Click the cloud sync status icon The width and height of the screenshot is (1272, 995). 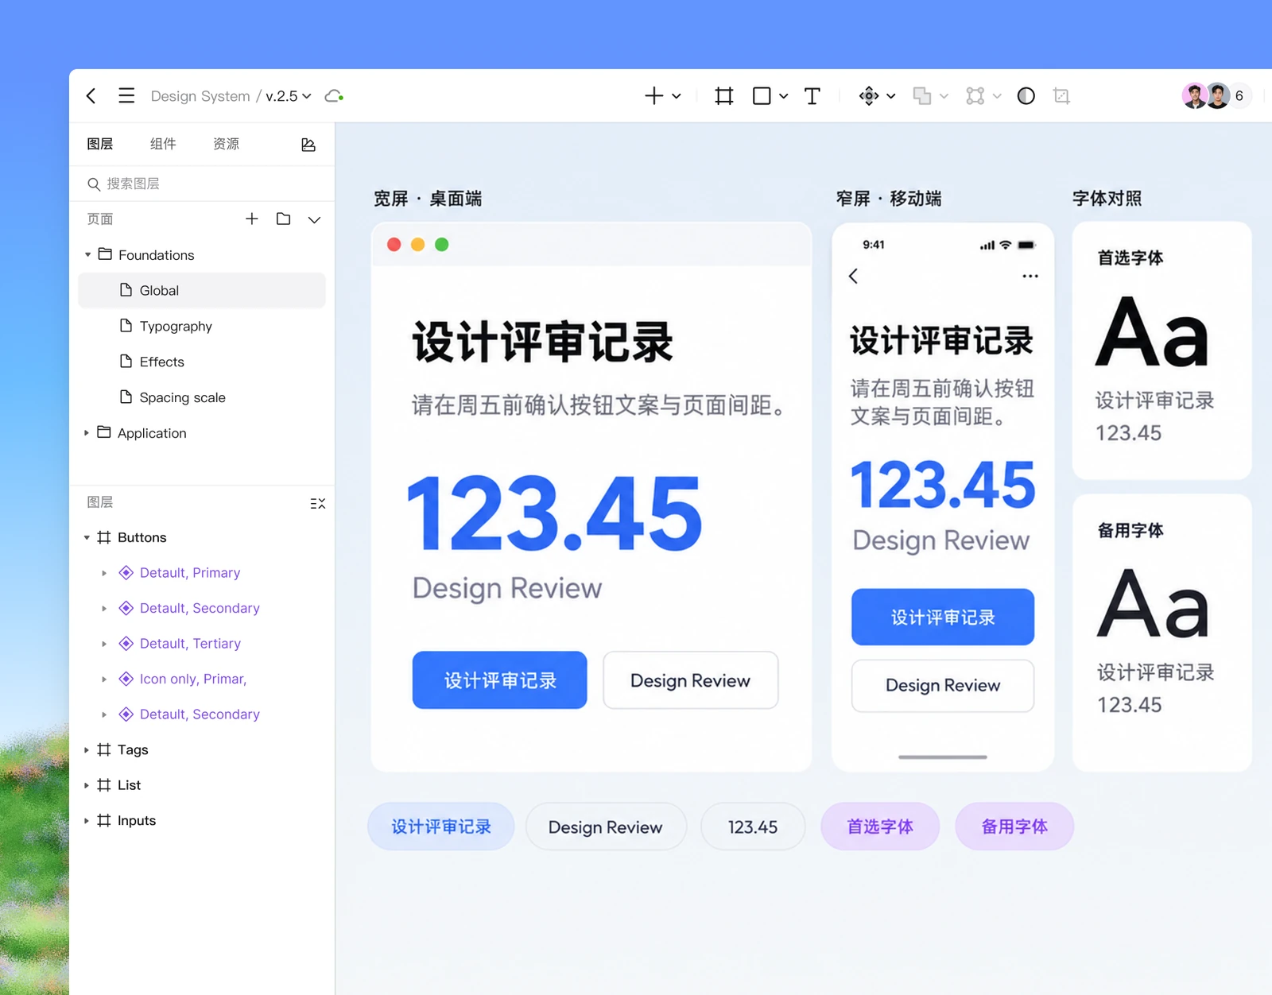tap(334, 96)
